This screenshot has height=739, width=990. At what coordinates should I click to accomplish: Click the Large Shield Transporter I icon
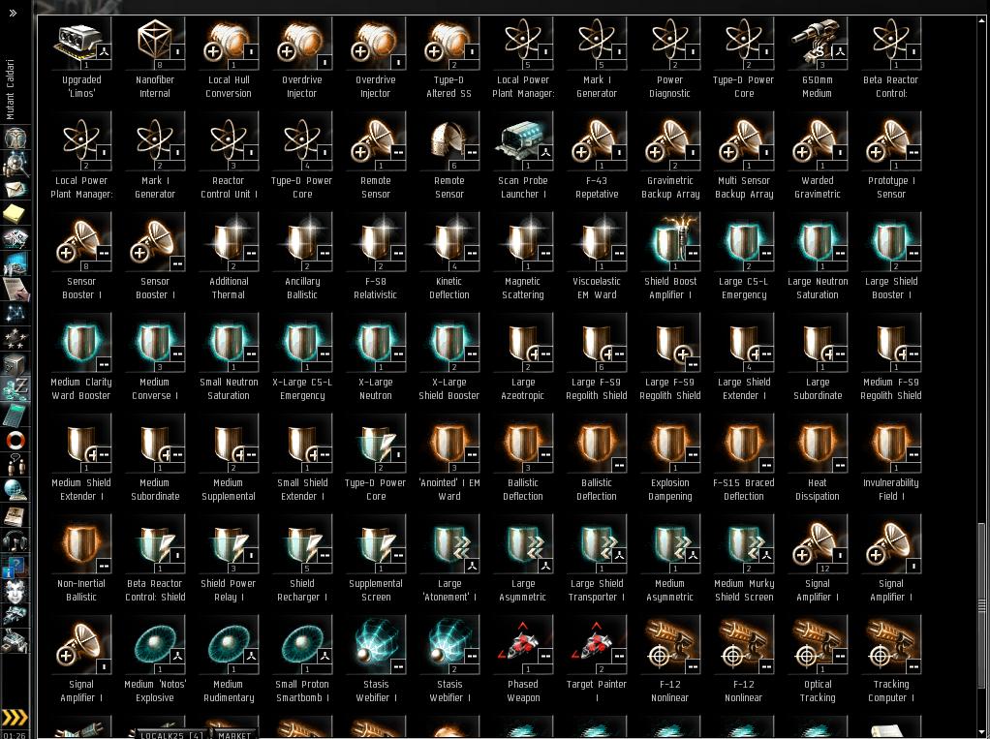click(x=597, y=546)
